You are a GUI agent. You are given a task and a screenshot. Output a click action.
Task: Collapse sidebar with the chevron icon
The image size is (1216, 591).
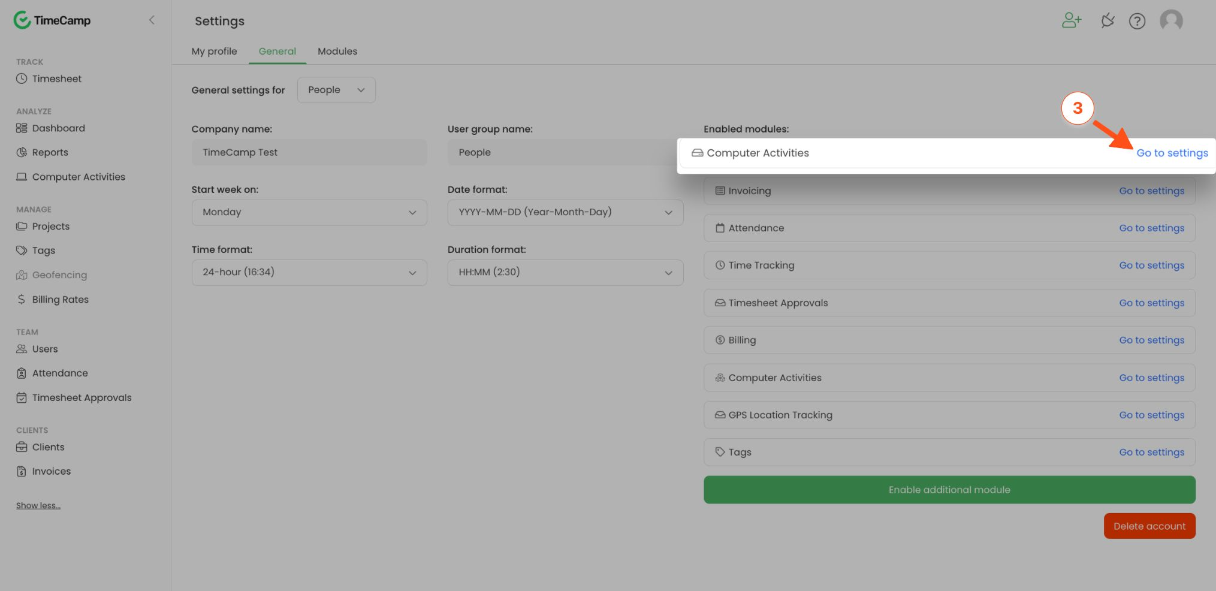click(x=152, y=20)
